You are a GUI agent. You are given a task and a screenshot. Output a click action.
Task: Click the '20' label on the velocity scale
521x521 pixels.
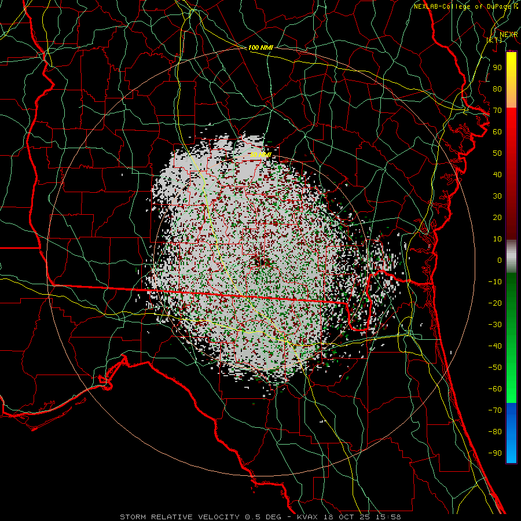pos(497,217)
